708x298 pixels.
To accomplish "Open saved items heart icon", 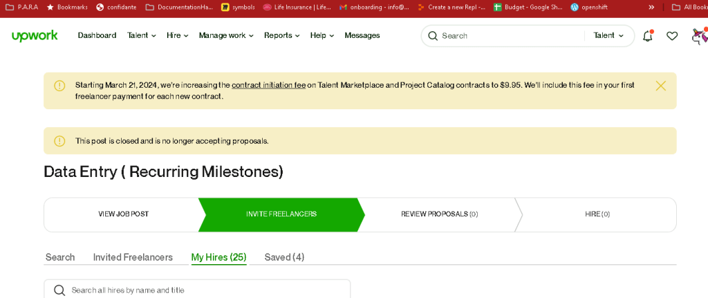I will 672,36.
